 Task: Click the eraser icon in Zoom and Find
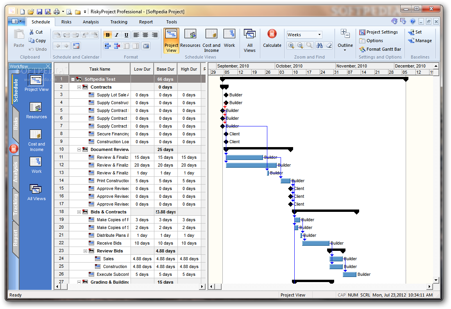[329, 45]
